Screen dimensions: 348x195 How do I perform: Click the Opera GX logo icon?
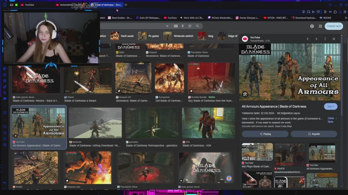[x=5, y=5]
